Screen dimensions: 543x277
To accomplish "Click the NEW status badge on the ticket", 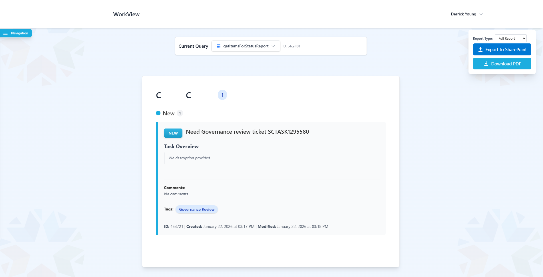I will 173,133.
